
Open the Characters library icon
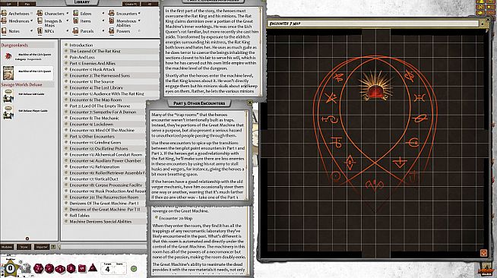coord(40,13)
